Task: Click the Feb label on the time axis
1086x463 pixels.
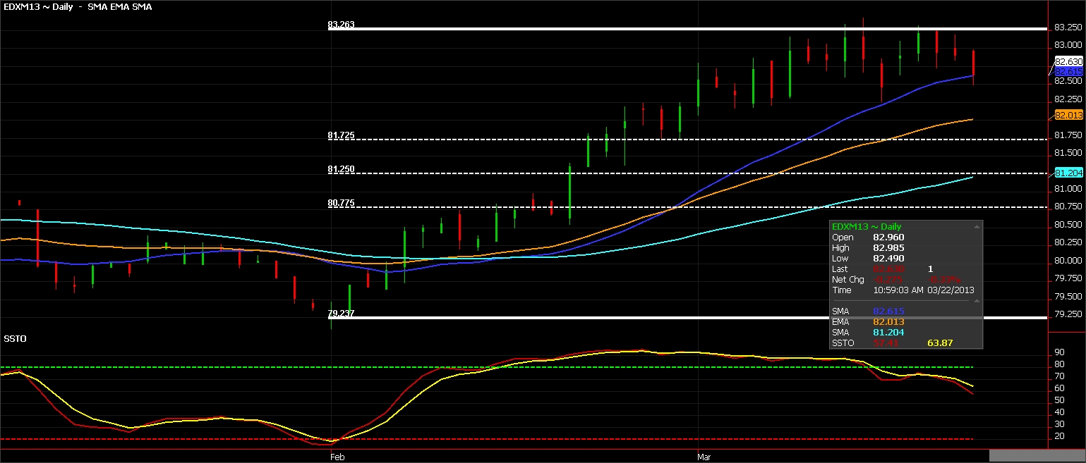Action: [337, 457]
